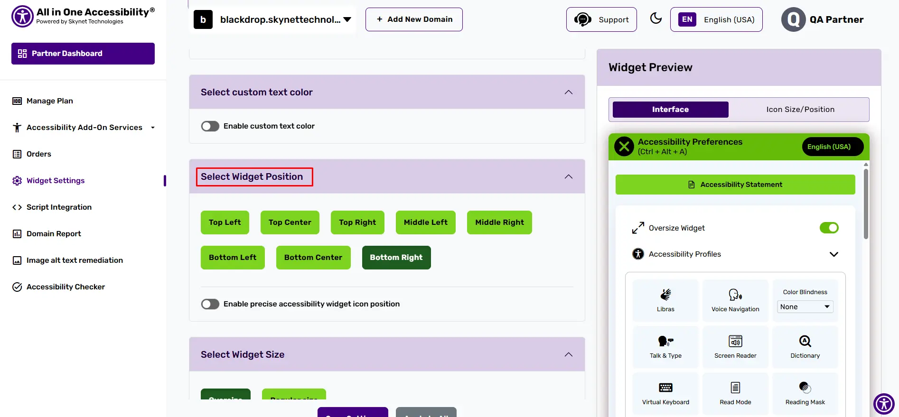Click the Manage Plan sidebar icon
The image size is (899, 417).
[17, 101]
